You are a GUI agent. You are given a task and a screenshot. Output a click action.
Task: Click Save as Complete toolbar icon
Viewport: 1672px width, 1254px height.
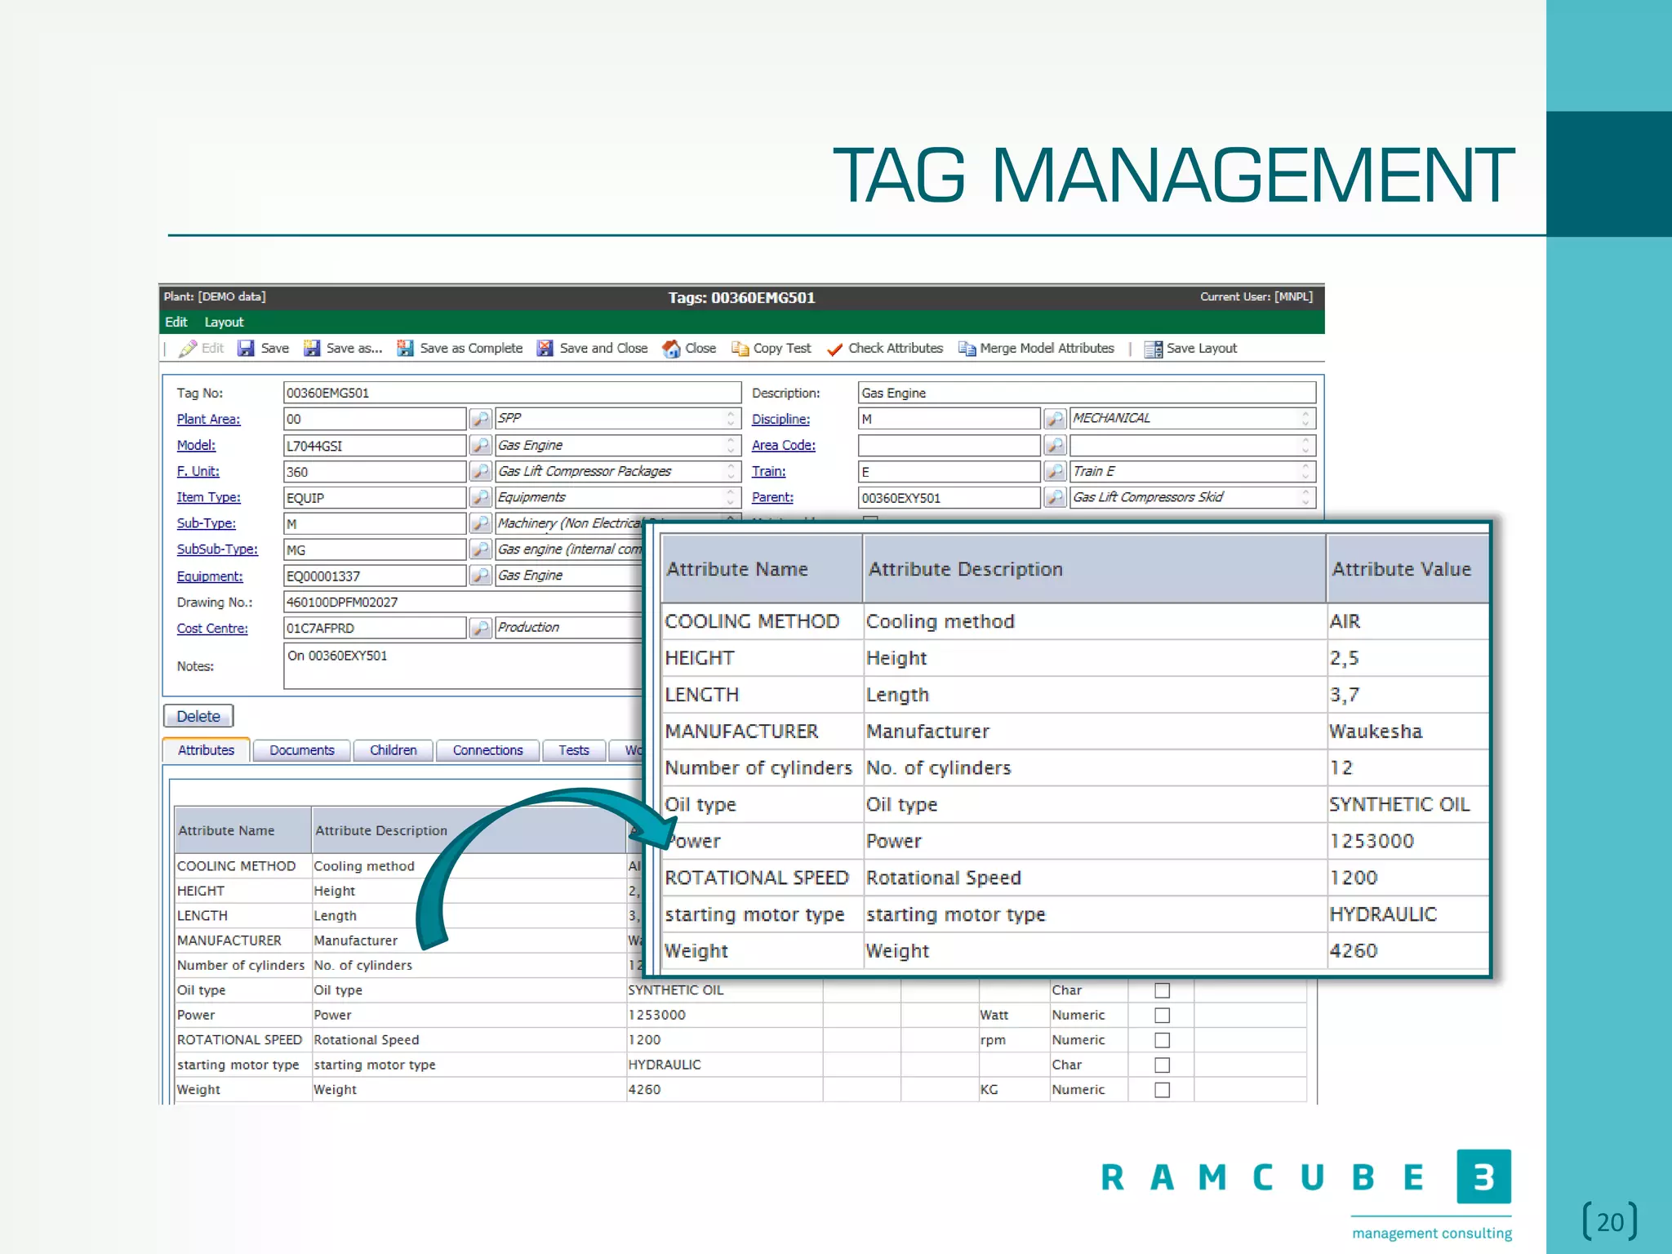[x=405, y=349]
